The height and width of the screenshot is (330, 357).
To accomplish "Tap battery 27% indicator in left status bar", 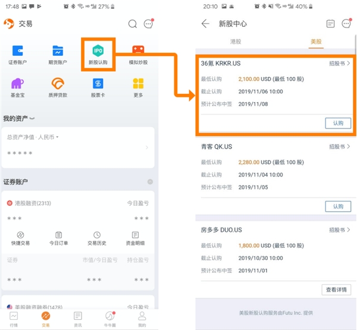I will (107, 7).
